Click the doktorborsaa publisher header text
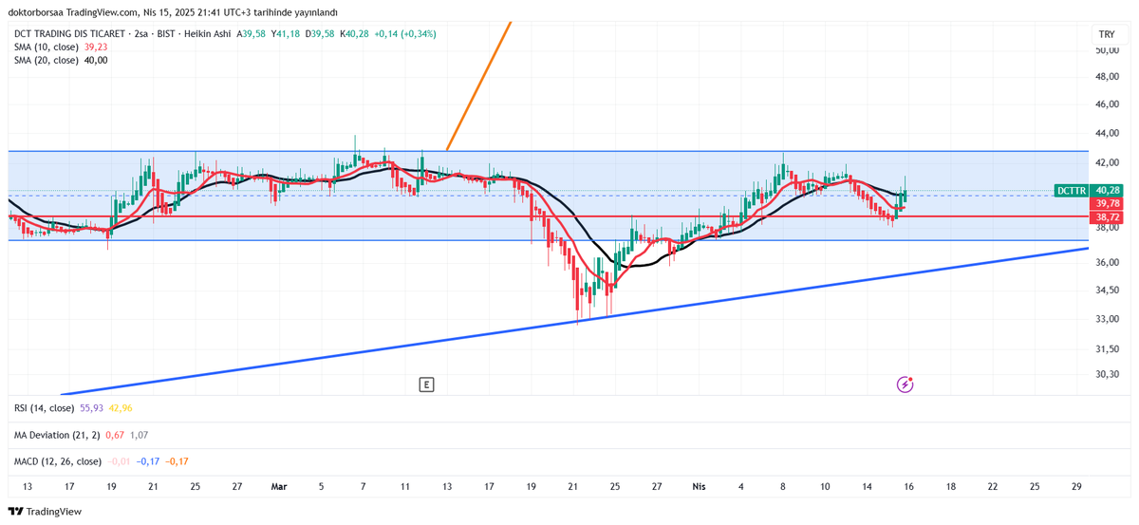The image size is (1139, 525). click(34, 12)
